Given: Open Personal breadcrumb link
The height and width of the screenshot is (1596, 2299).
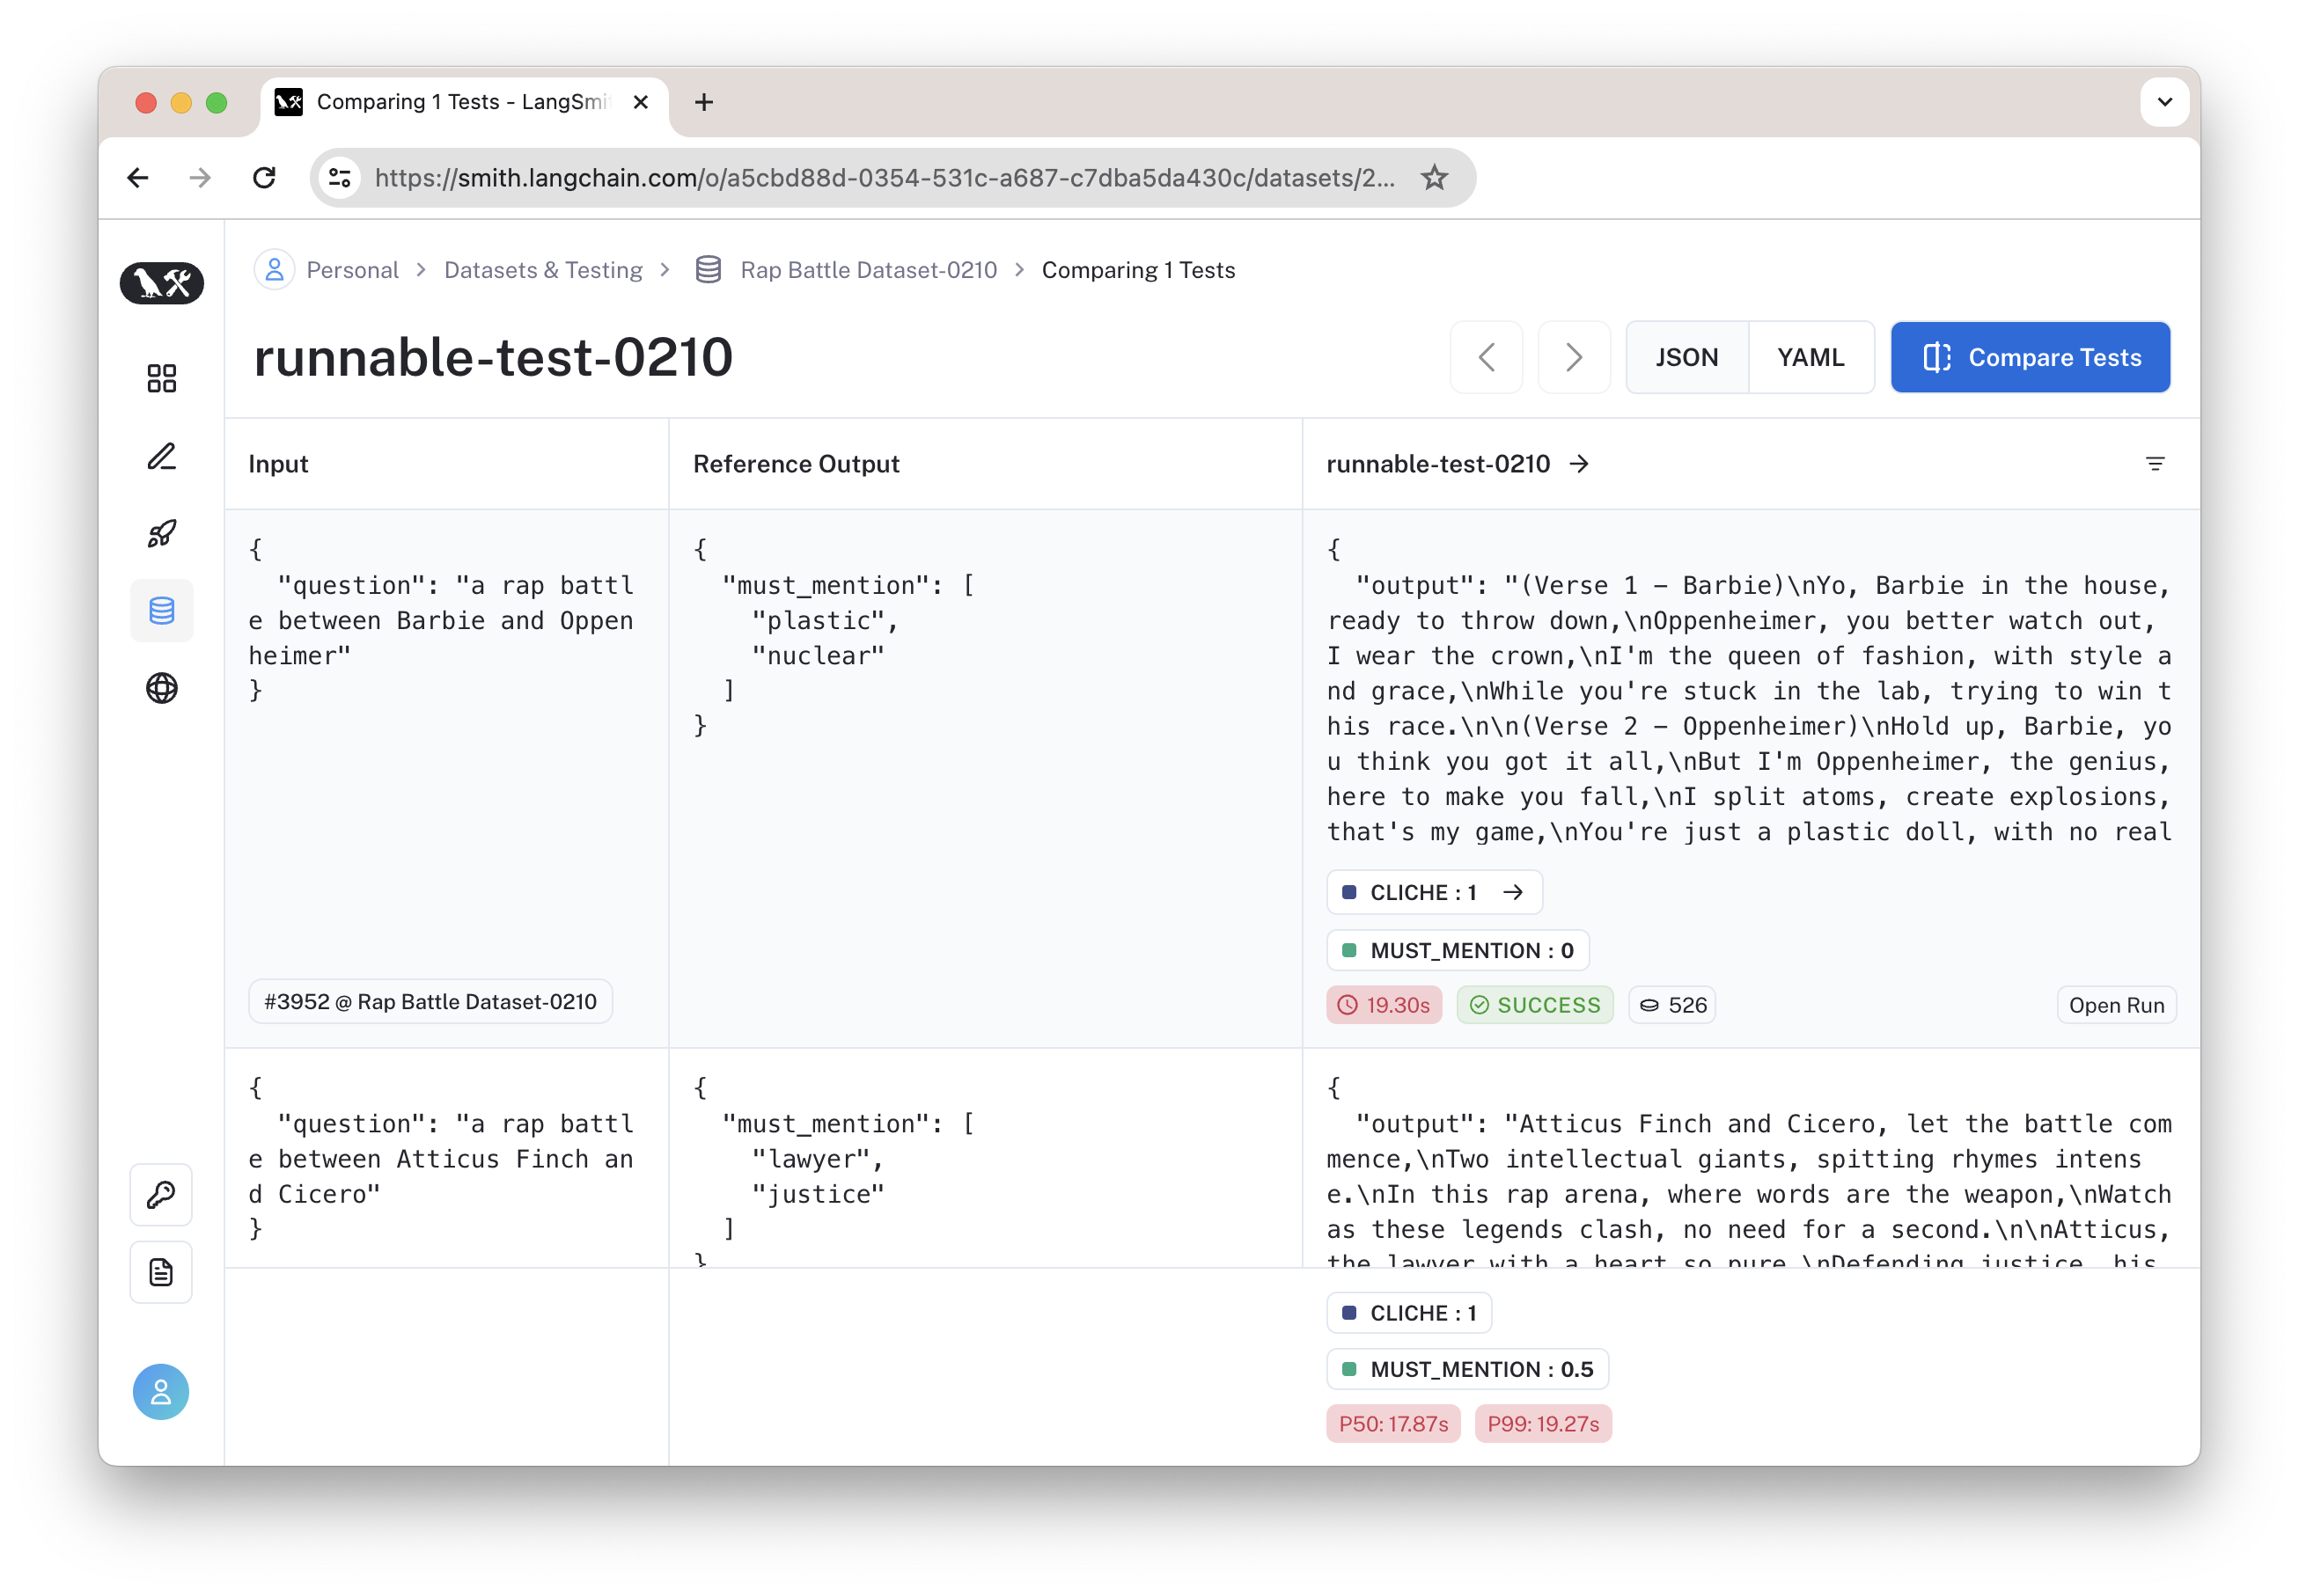Looking at the screenshot, I should coord(352,270).
